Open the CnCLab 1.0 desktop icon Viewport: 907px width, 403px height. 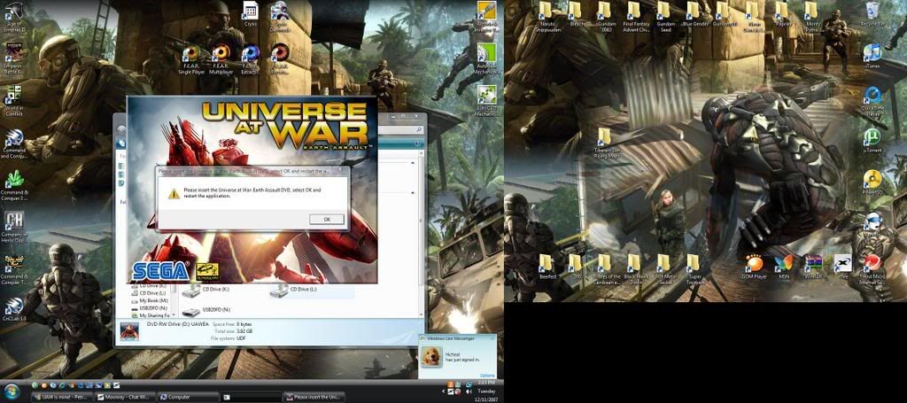coord(14,309)
